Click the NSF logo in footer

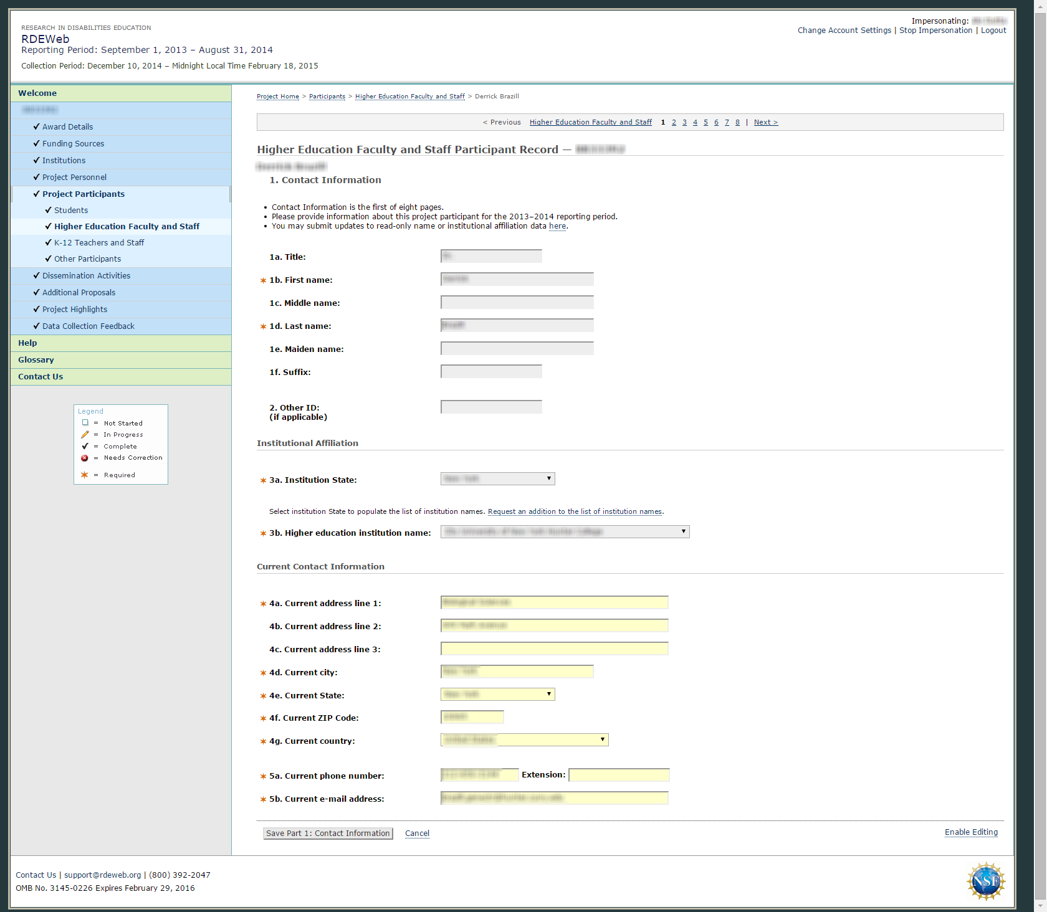click(986, 881)
